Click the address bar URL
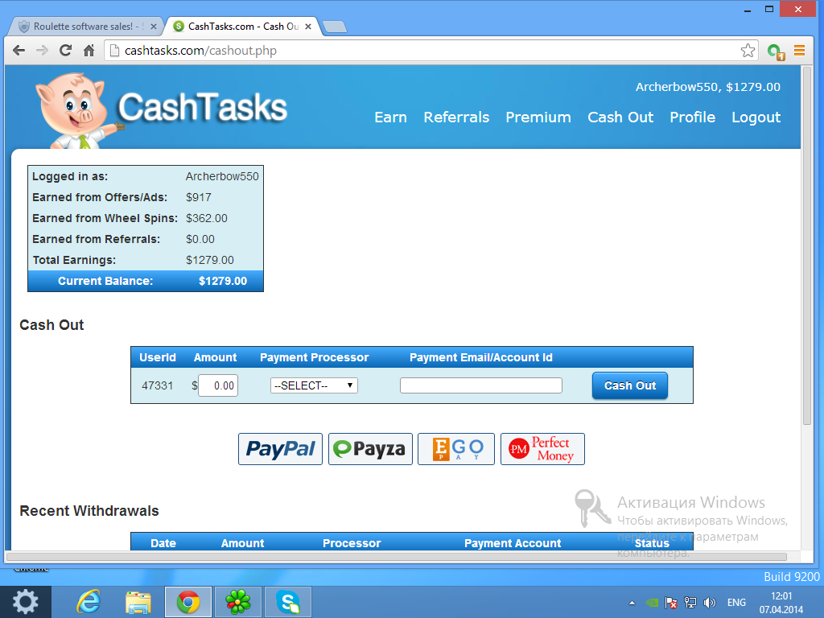Image resolution: width=824 pixels, height=618 pixels. pos(200,51)
